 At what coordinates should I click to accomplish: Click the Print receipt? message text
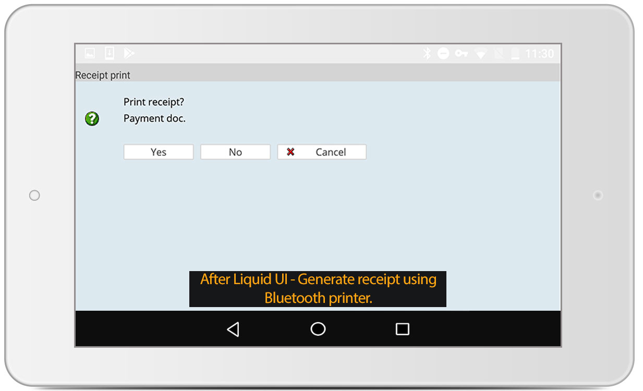pyautogui.click(x=154, y=102)
